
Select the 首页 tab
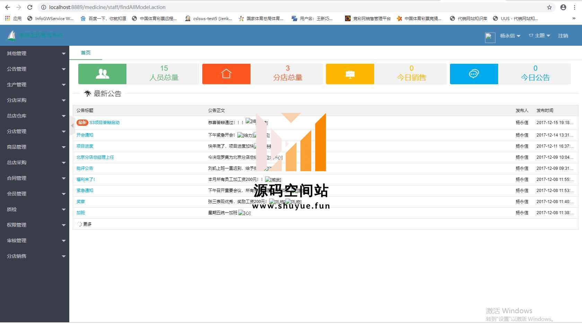(86, 53)
